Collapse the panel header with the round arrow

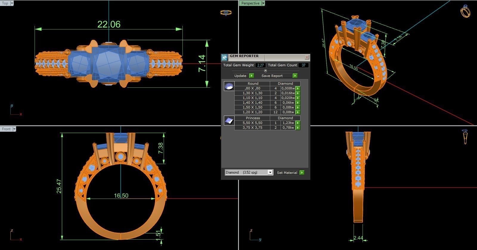(x=266, y=70)
